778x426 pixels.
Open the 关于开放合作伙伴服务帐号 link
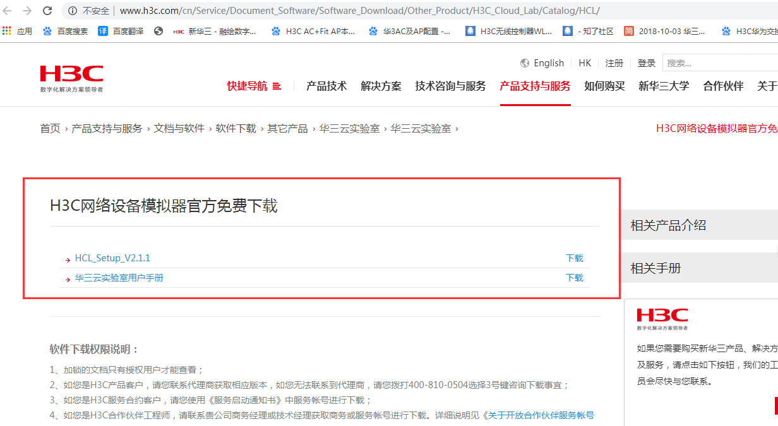[x=541, y=415]
